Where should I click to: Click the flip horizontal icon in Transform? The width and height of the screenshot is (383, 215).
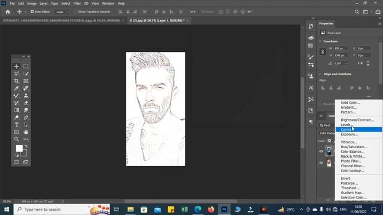coord(360,63)
